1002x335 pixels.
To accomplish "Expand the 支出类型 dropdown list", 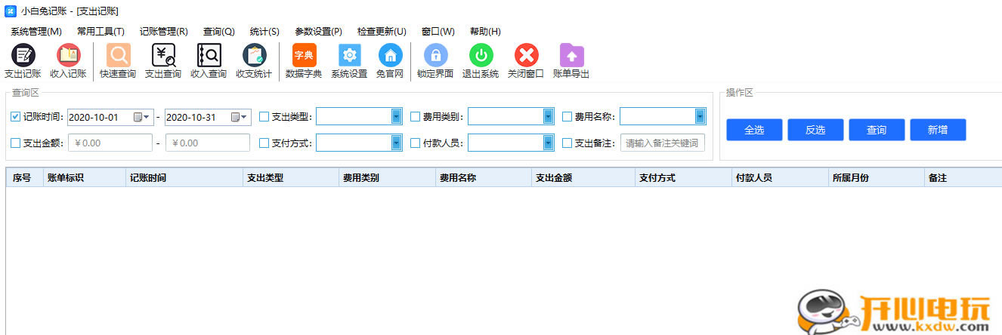I will (x=396, y=116).
